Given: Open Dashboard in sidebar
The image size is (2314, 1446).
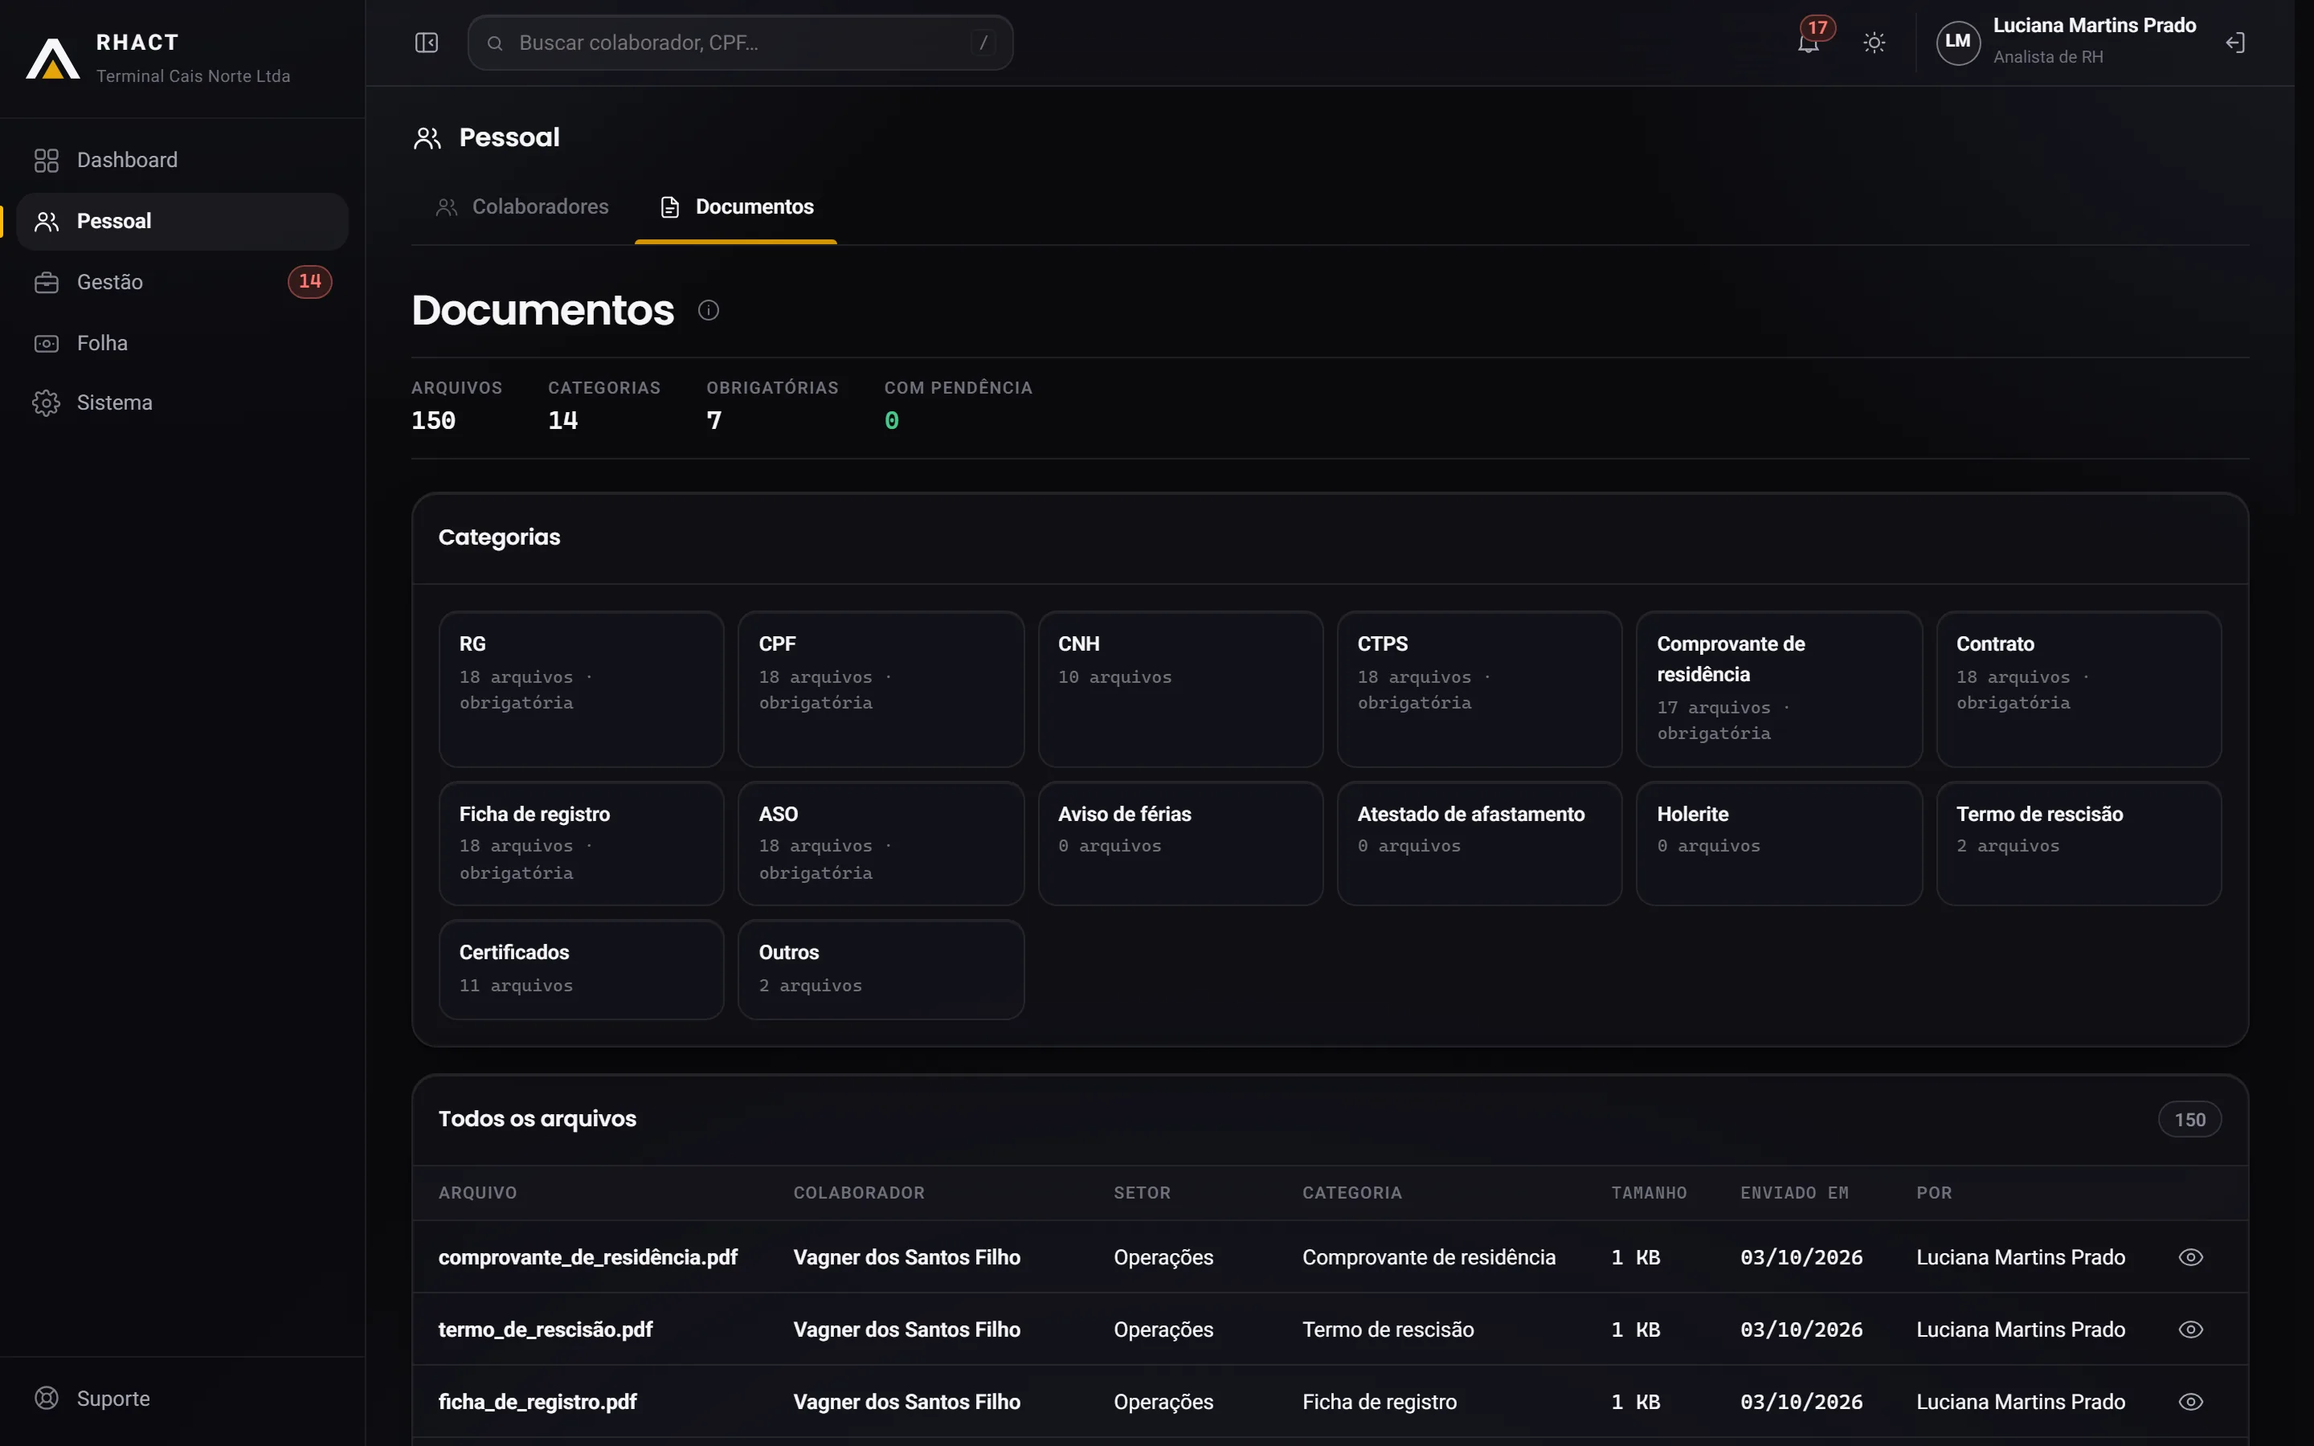Looking at the screenshot, I should click(x=182, y=161).
